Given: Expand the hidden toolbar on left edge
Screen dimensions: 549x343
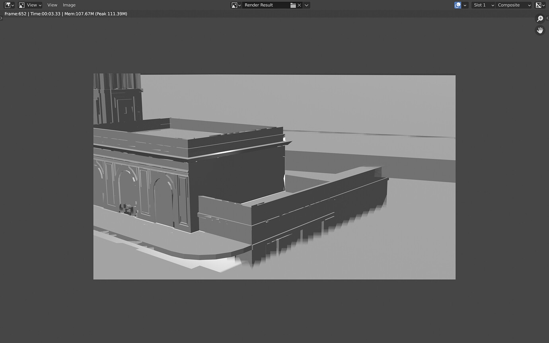Looking at the screenshot, I should tap(1, 18).
